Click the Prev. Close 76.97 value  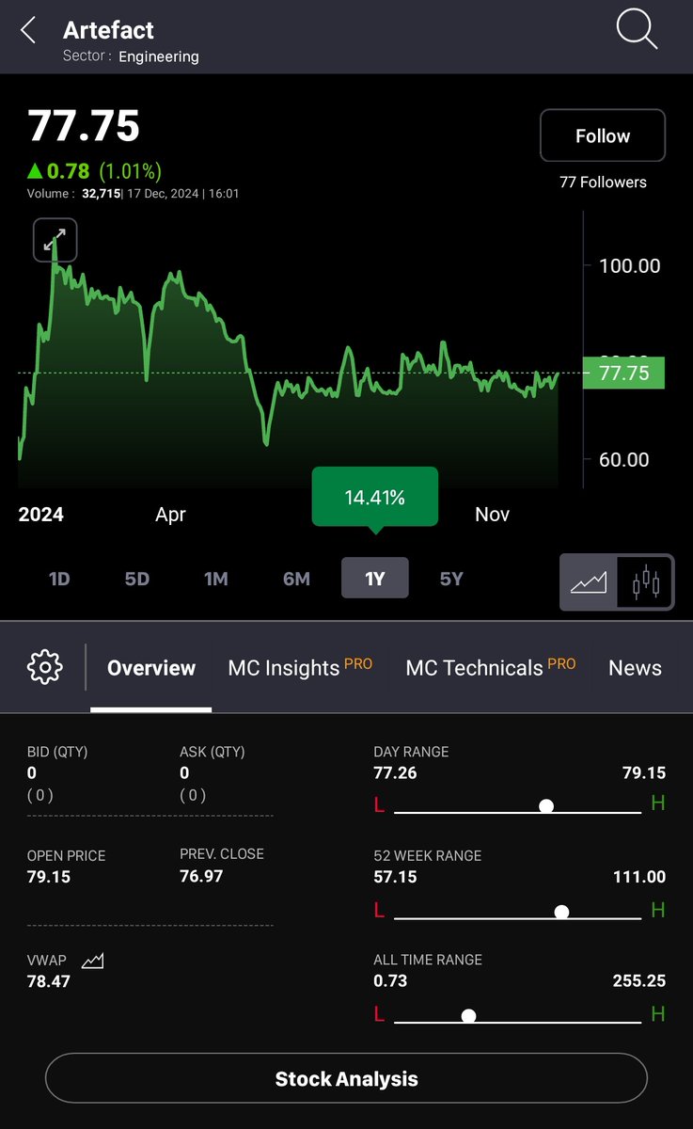[x=201, y=876]
